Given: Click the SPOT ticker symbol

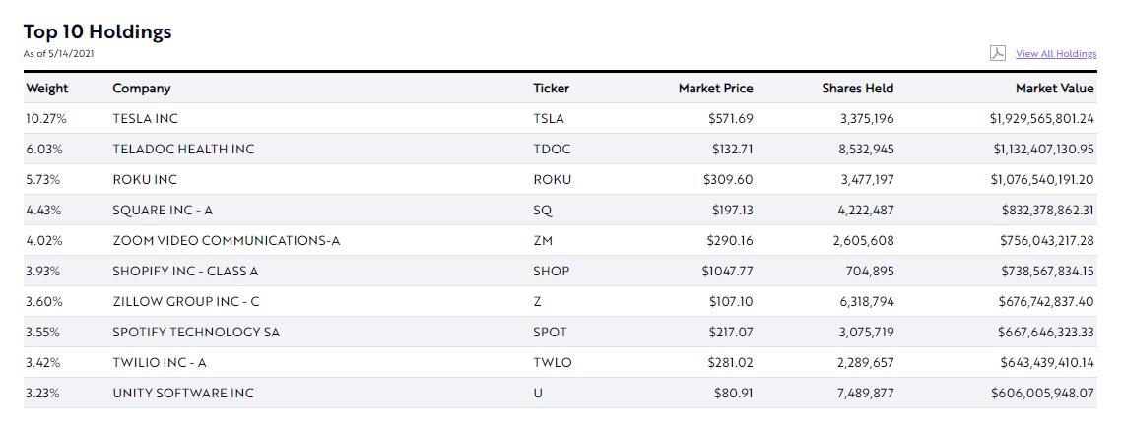Looking at the screenshot, I should [x=550, y=333].
